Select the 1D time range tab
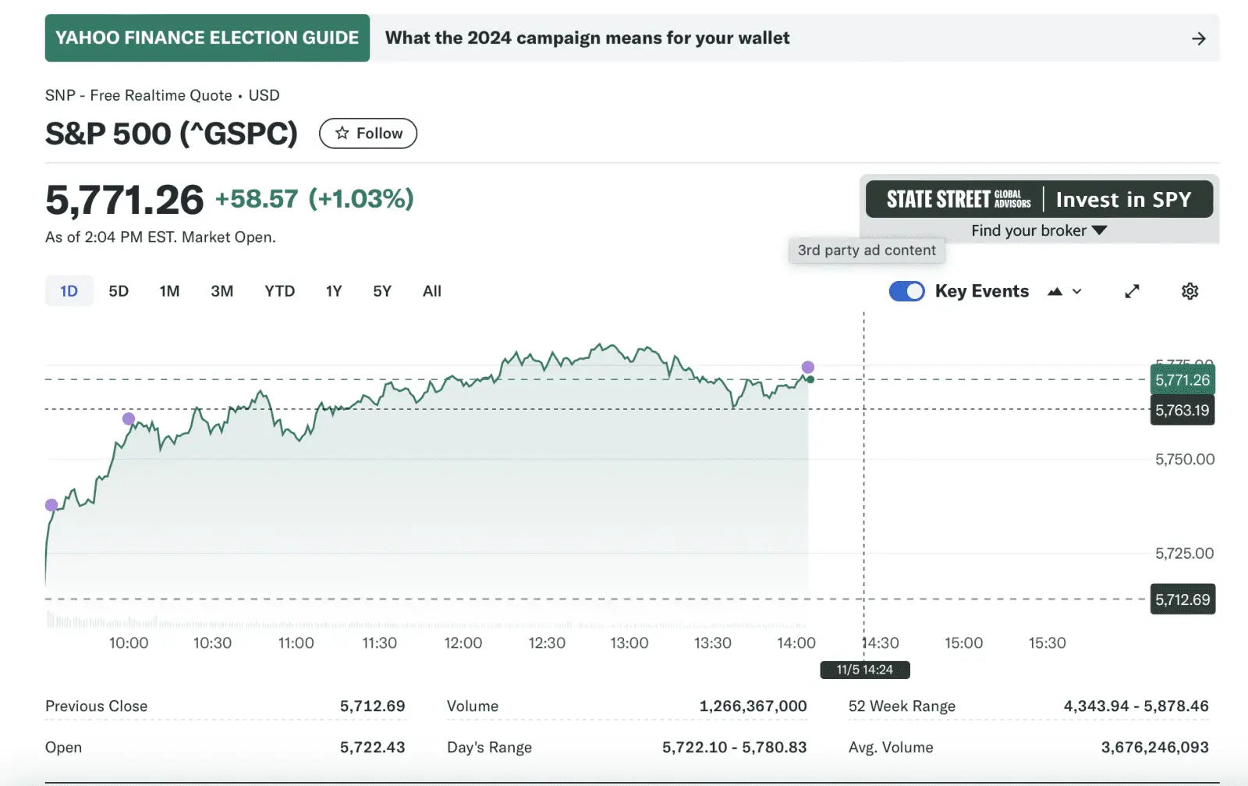The width and height of the screenshot is (1248, 786). pos(69,291)
